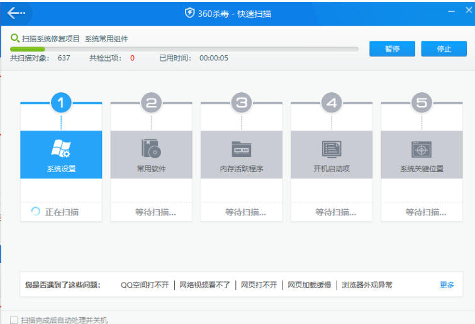Image resolution: width=475 pixels, height=324 pixels.
Task: Open 网页加载缓慢 problem link
Action: 310,285
